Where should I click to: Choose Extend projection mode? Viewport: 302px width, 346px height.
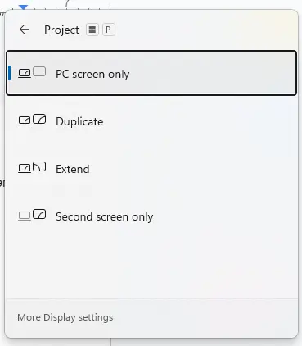151,168
